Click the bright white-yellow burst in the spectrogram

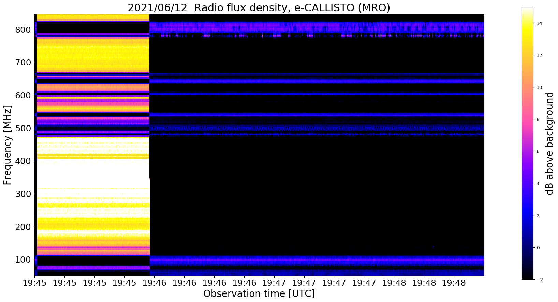point(93,145)
